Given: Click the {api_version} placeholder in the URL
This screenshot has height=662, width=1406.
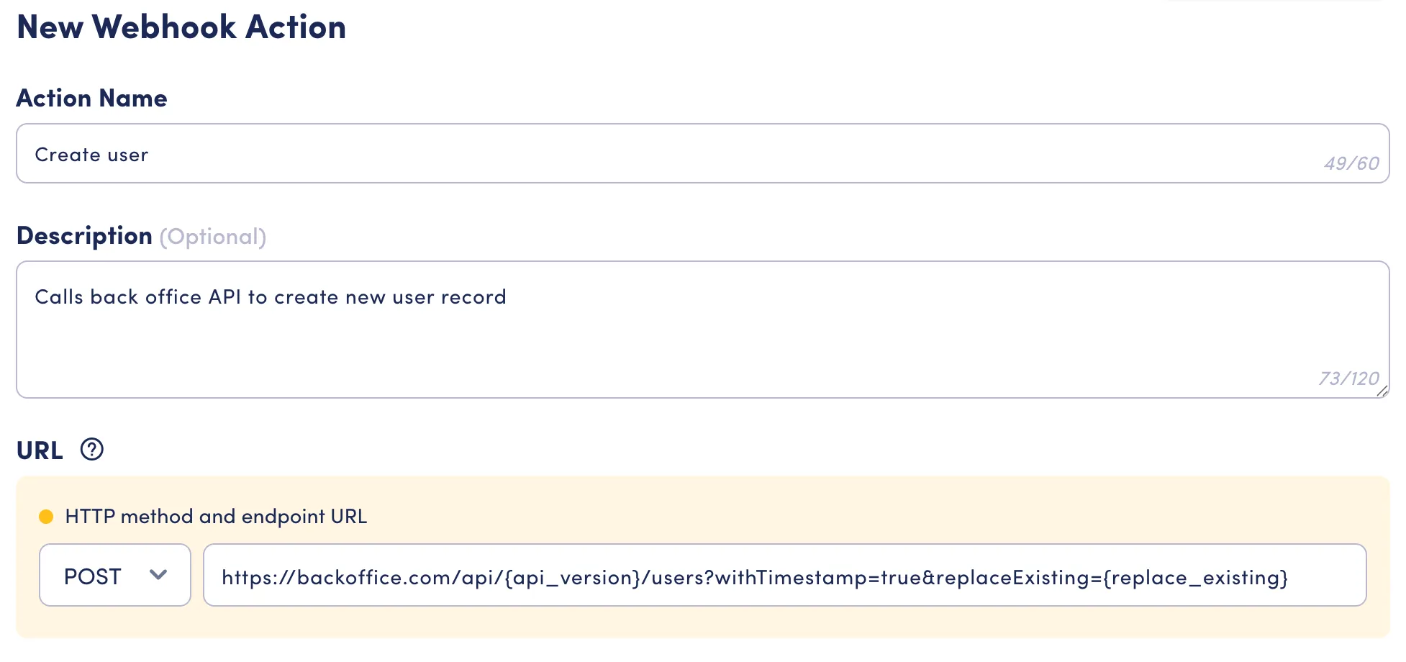Looking at the screenshot, I should [573, 578].
